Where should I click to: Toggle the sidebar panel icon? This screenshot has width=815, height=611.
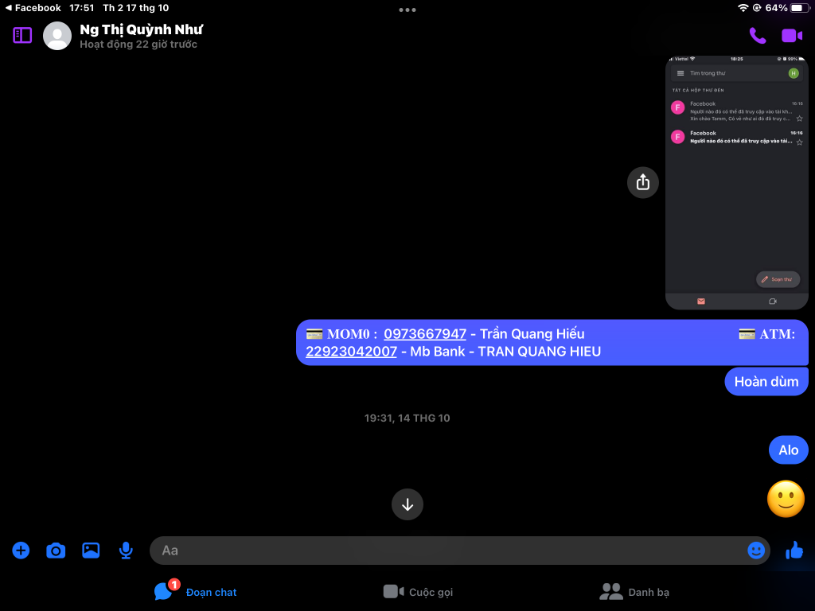point(22,35)
